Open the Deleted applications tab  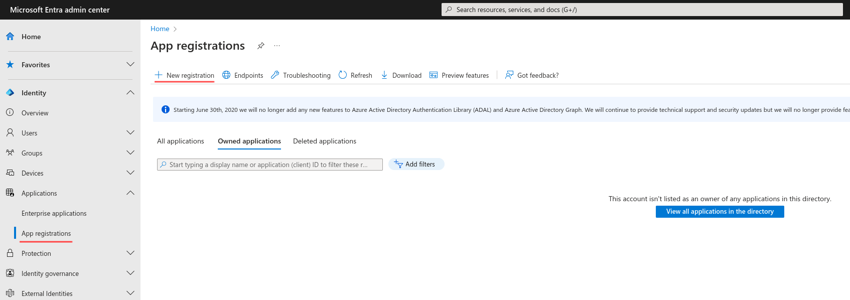(325, 141)
